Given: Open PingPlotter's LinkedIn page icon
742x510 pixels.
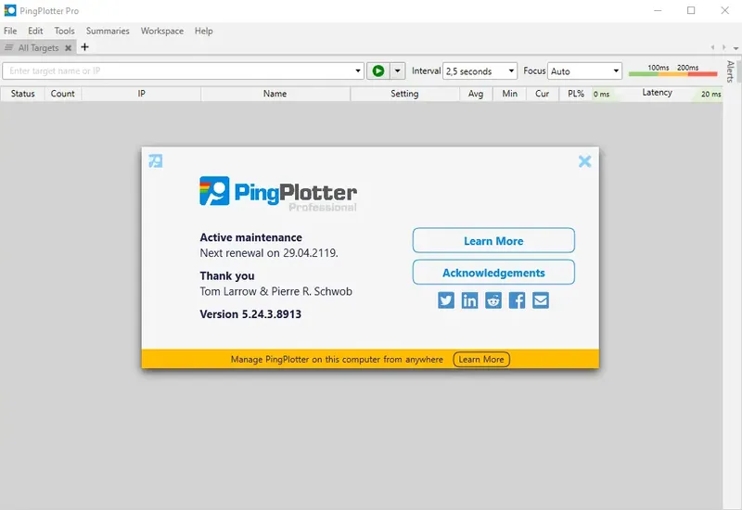Looking at the screenshot, I should coord(469,300).
